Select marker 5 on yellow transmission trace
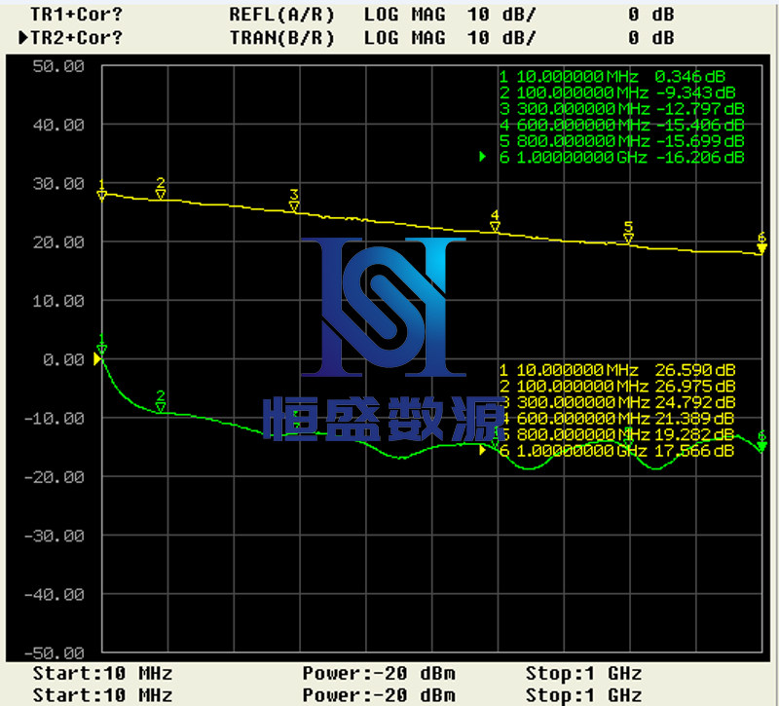779x706 pixels. click(628, 233)
